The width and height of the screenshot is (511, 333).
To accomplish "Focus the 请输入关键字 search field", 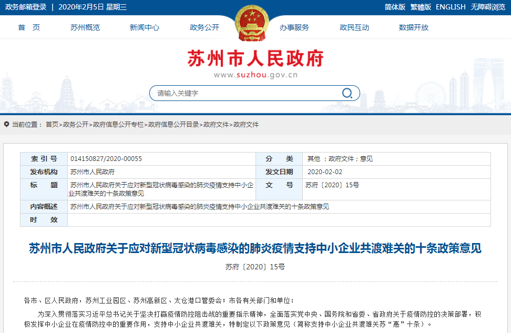I will coord(254,93).
